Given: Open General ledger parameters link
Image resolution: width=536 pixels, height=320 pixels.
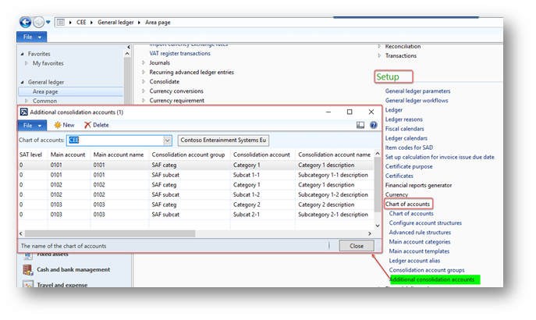Looking at the screenshot, I should (417, 91).
